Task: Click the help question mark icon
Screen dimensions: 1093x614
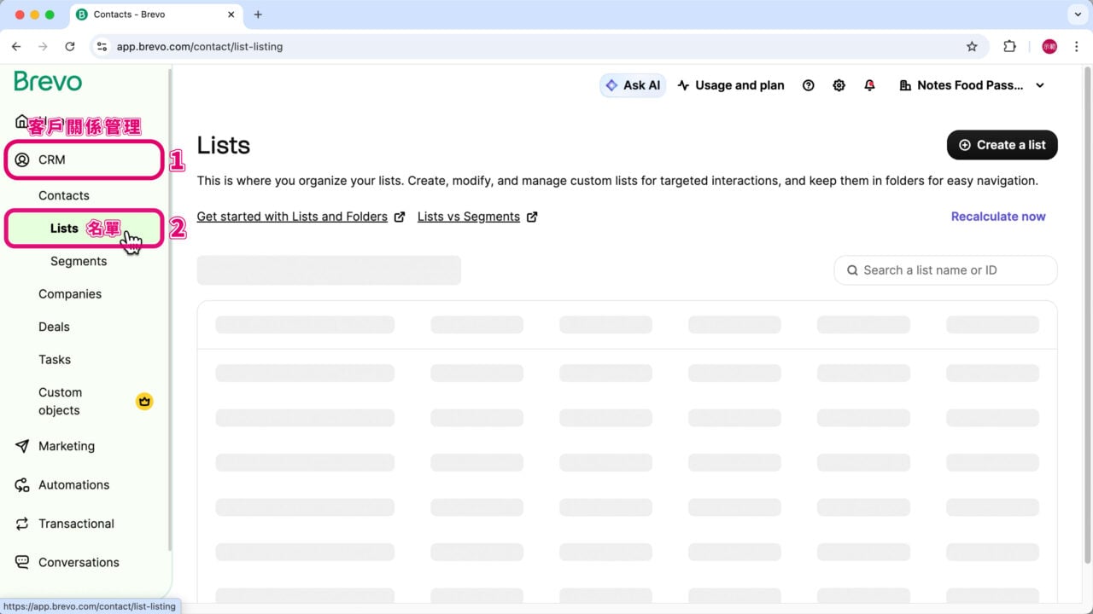Action: point(808,84)
